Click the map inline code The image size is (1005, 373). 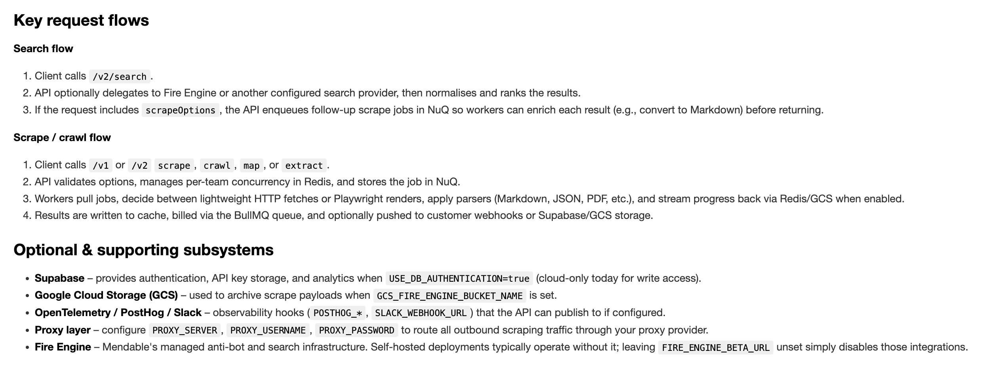(251, 166)
